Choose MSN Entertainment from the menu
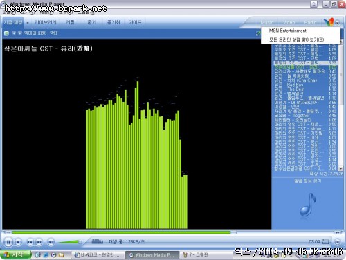The height and width of the screenshot is (260, 346). 287,31
